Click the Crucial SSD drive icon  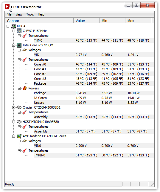point(19,107)
